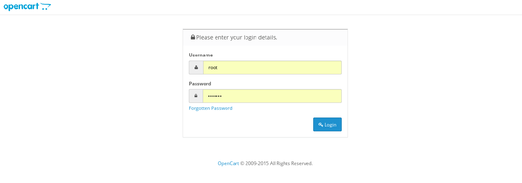Click the user icon beside the Username field
Viewport: 522px width, 183px height.
point(196,68)
